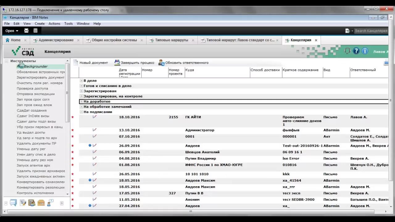Sort by 'Дата регистрации' column header
Viewport: 395px width, 222px height.
click(129, 72)
